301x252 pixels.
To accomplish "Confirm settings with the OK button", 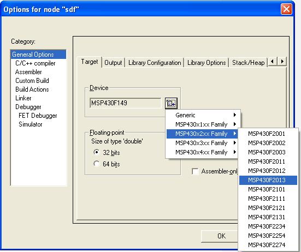I will click(x=220, y=236).
